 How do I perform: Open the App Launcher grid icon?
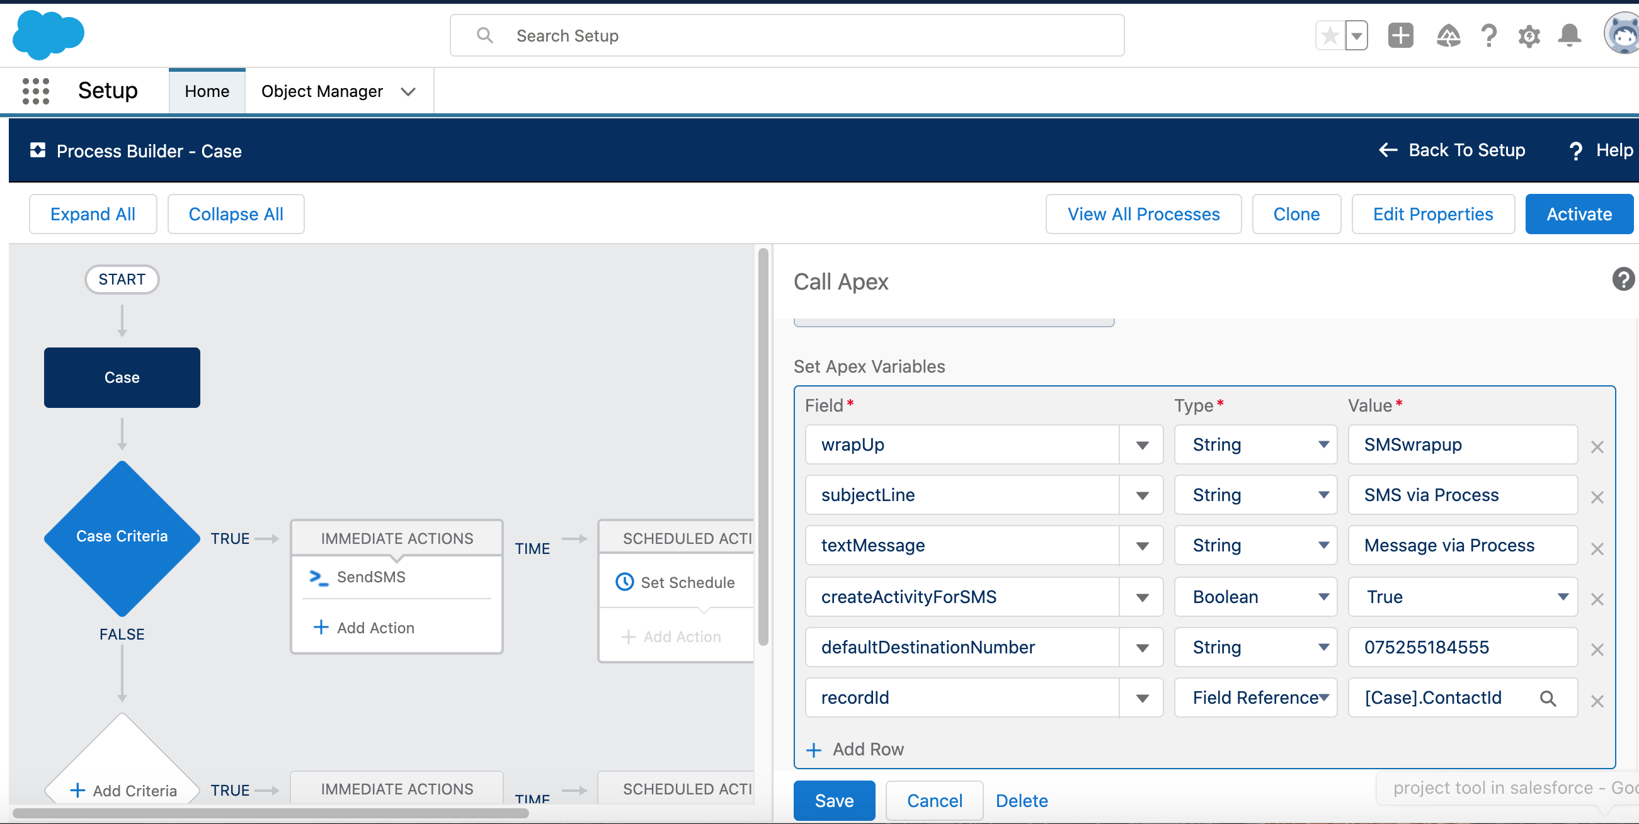(36, 91)
